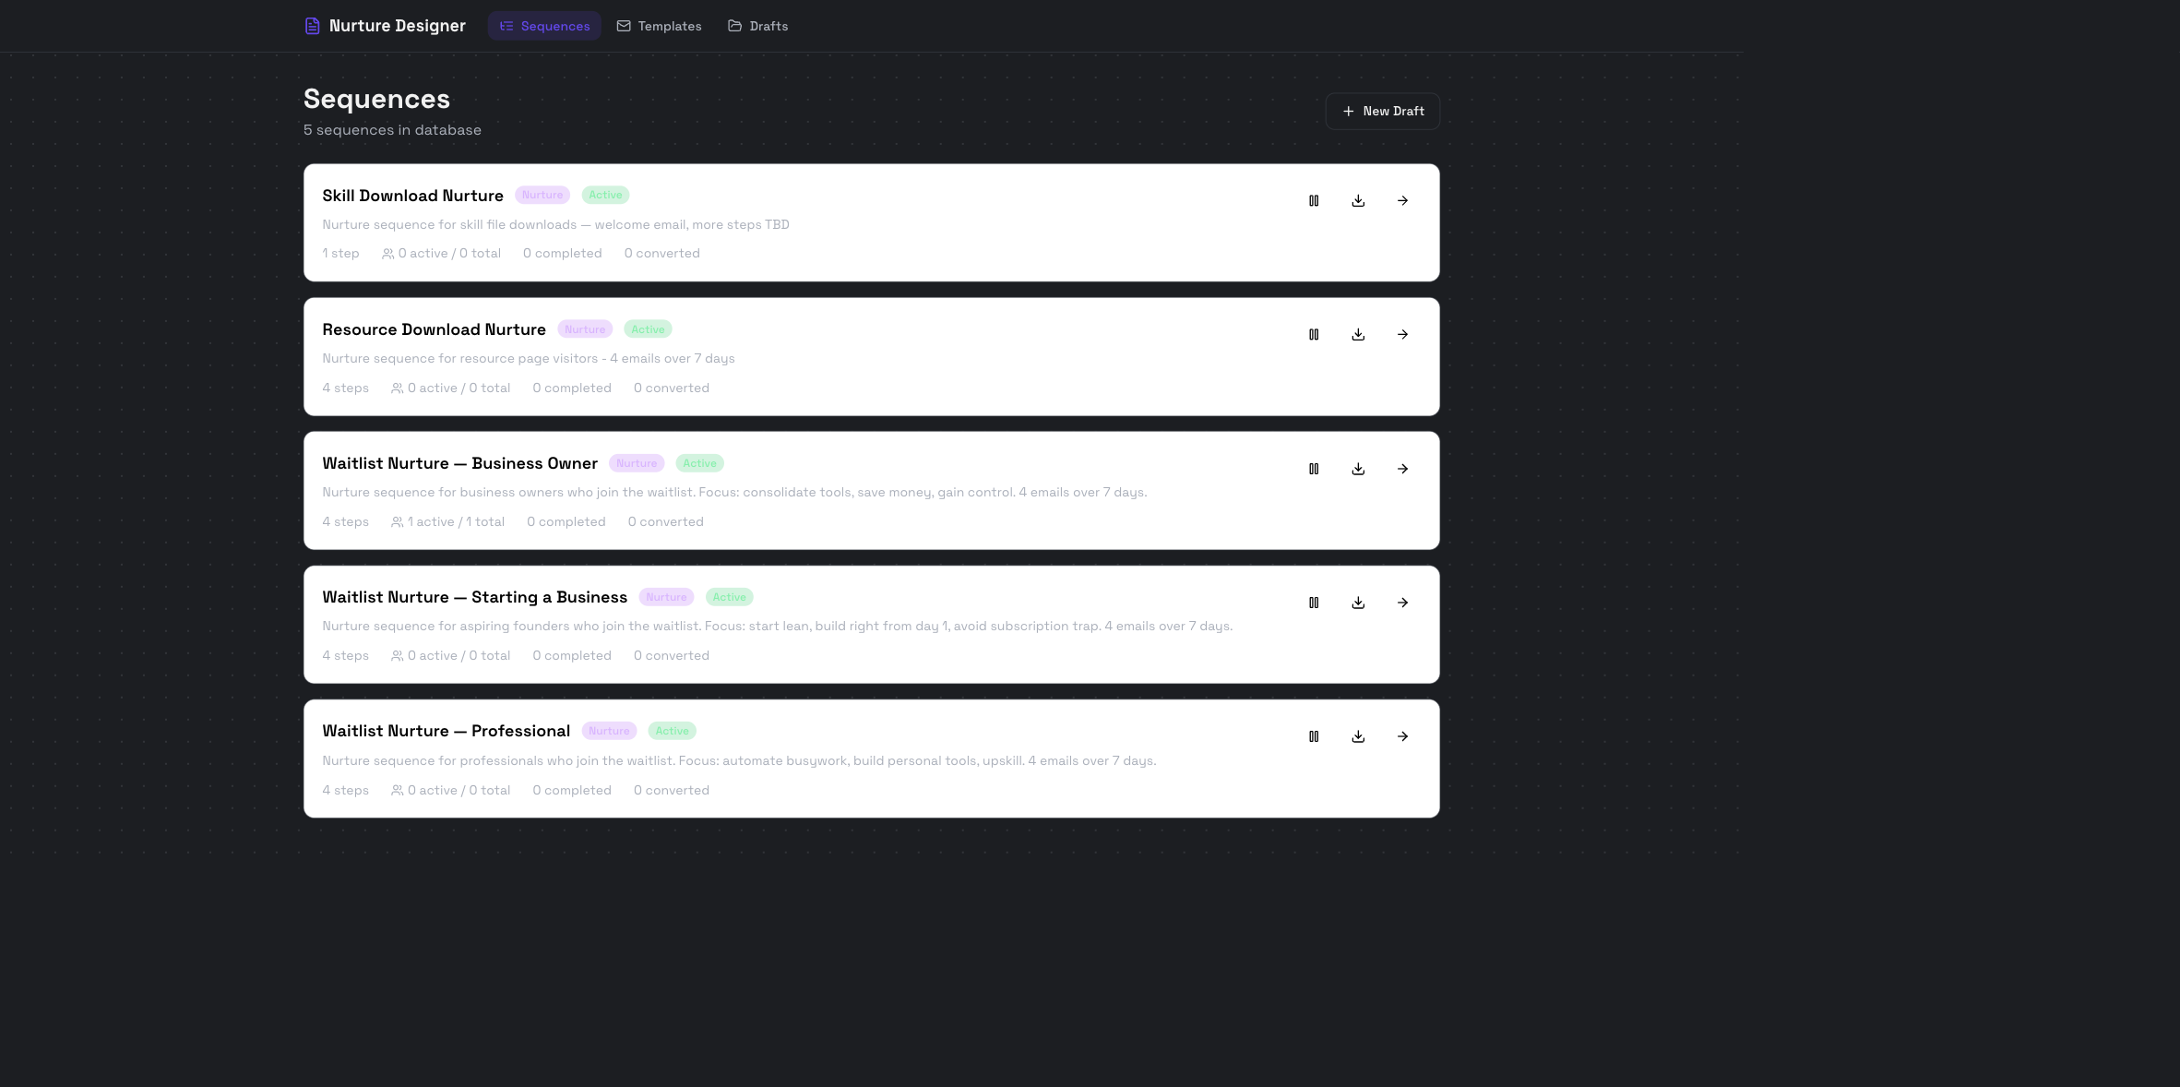
Task: Download the Skill Download Nurture sequence
Action: click(1358, 200)
